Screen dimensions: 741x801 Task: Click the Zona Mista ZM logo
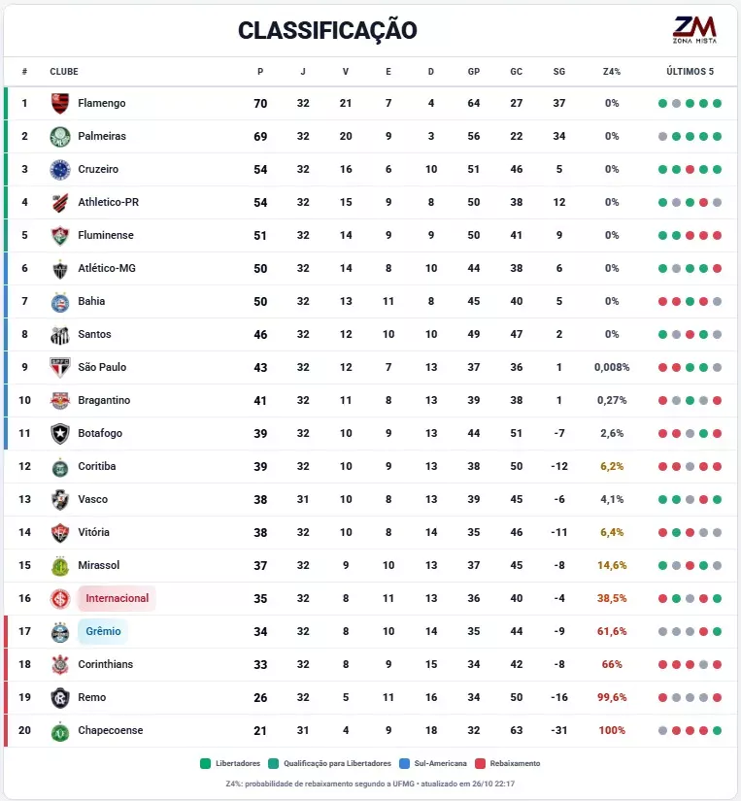click(695, 30)
